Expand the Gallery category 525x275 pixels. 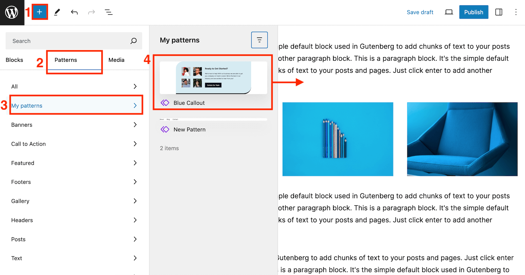pyautogui.click(x=74, y=201)
